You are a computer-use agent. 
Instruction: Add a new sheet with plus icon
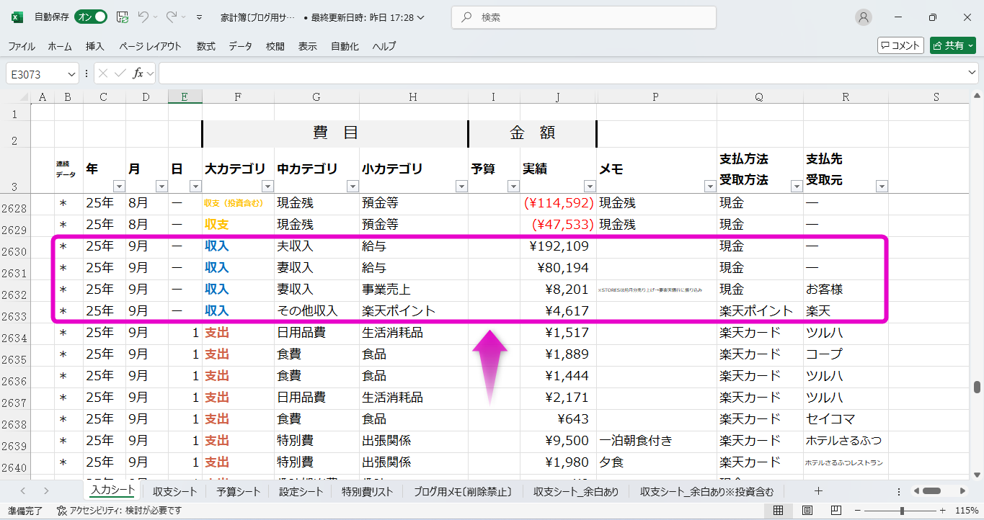pyautogui.click(x=818, y=491)
